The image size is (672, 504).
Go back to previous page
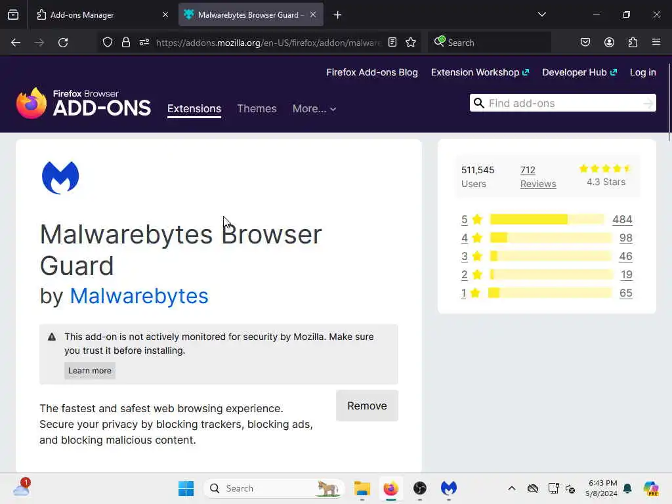[16, 43]
